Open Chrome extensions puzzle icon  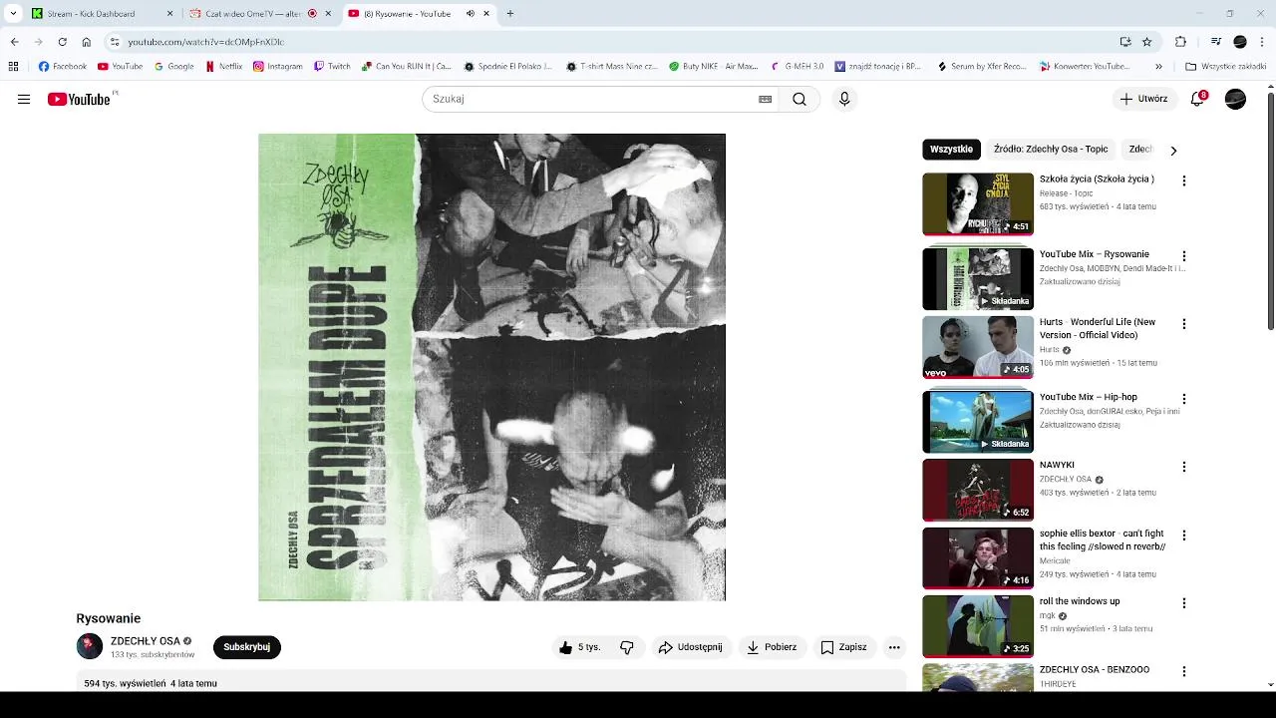click(x=1180, y=42)
